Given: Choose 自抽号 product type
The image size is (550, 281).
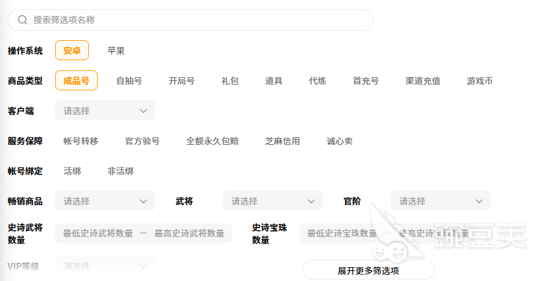Looking at the screenshot, I should tap(129, 81).
